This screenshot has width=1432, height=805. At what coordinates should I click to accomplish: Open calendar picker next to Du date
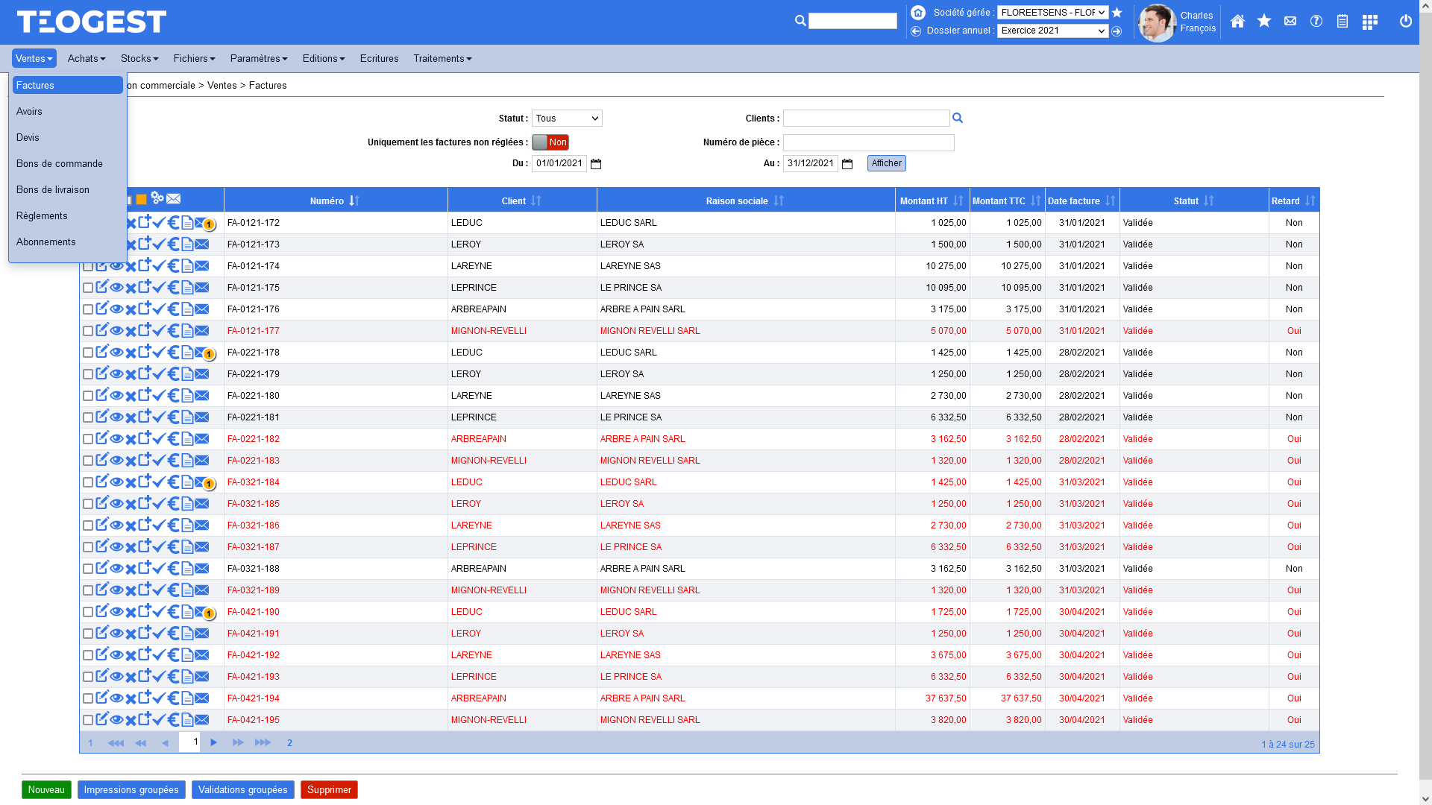[x=596, y=164]
